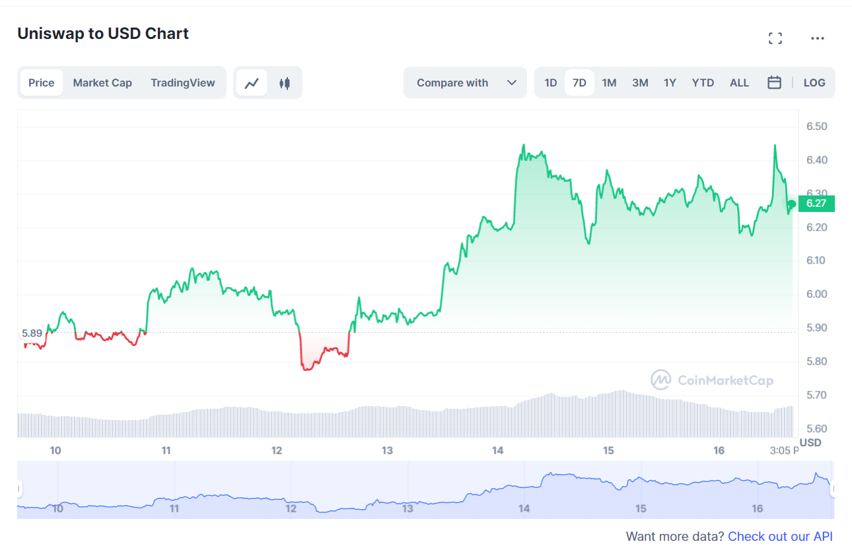The height and width of the screenshot is (552, 852).
Task: Expand the Compare with dropdown
Action: 466,83
